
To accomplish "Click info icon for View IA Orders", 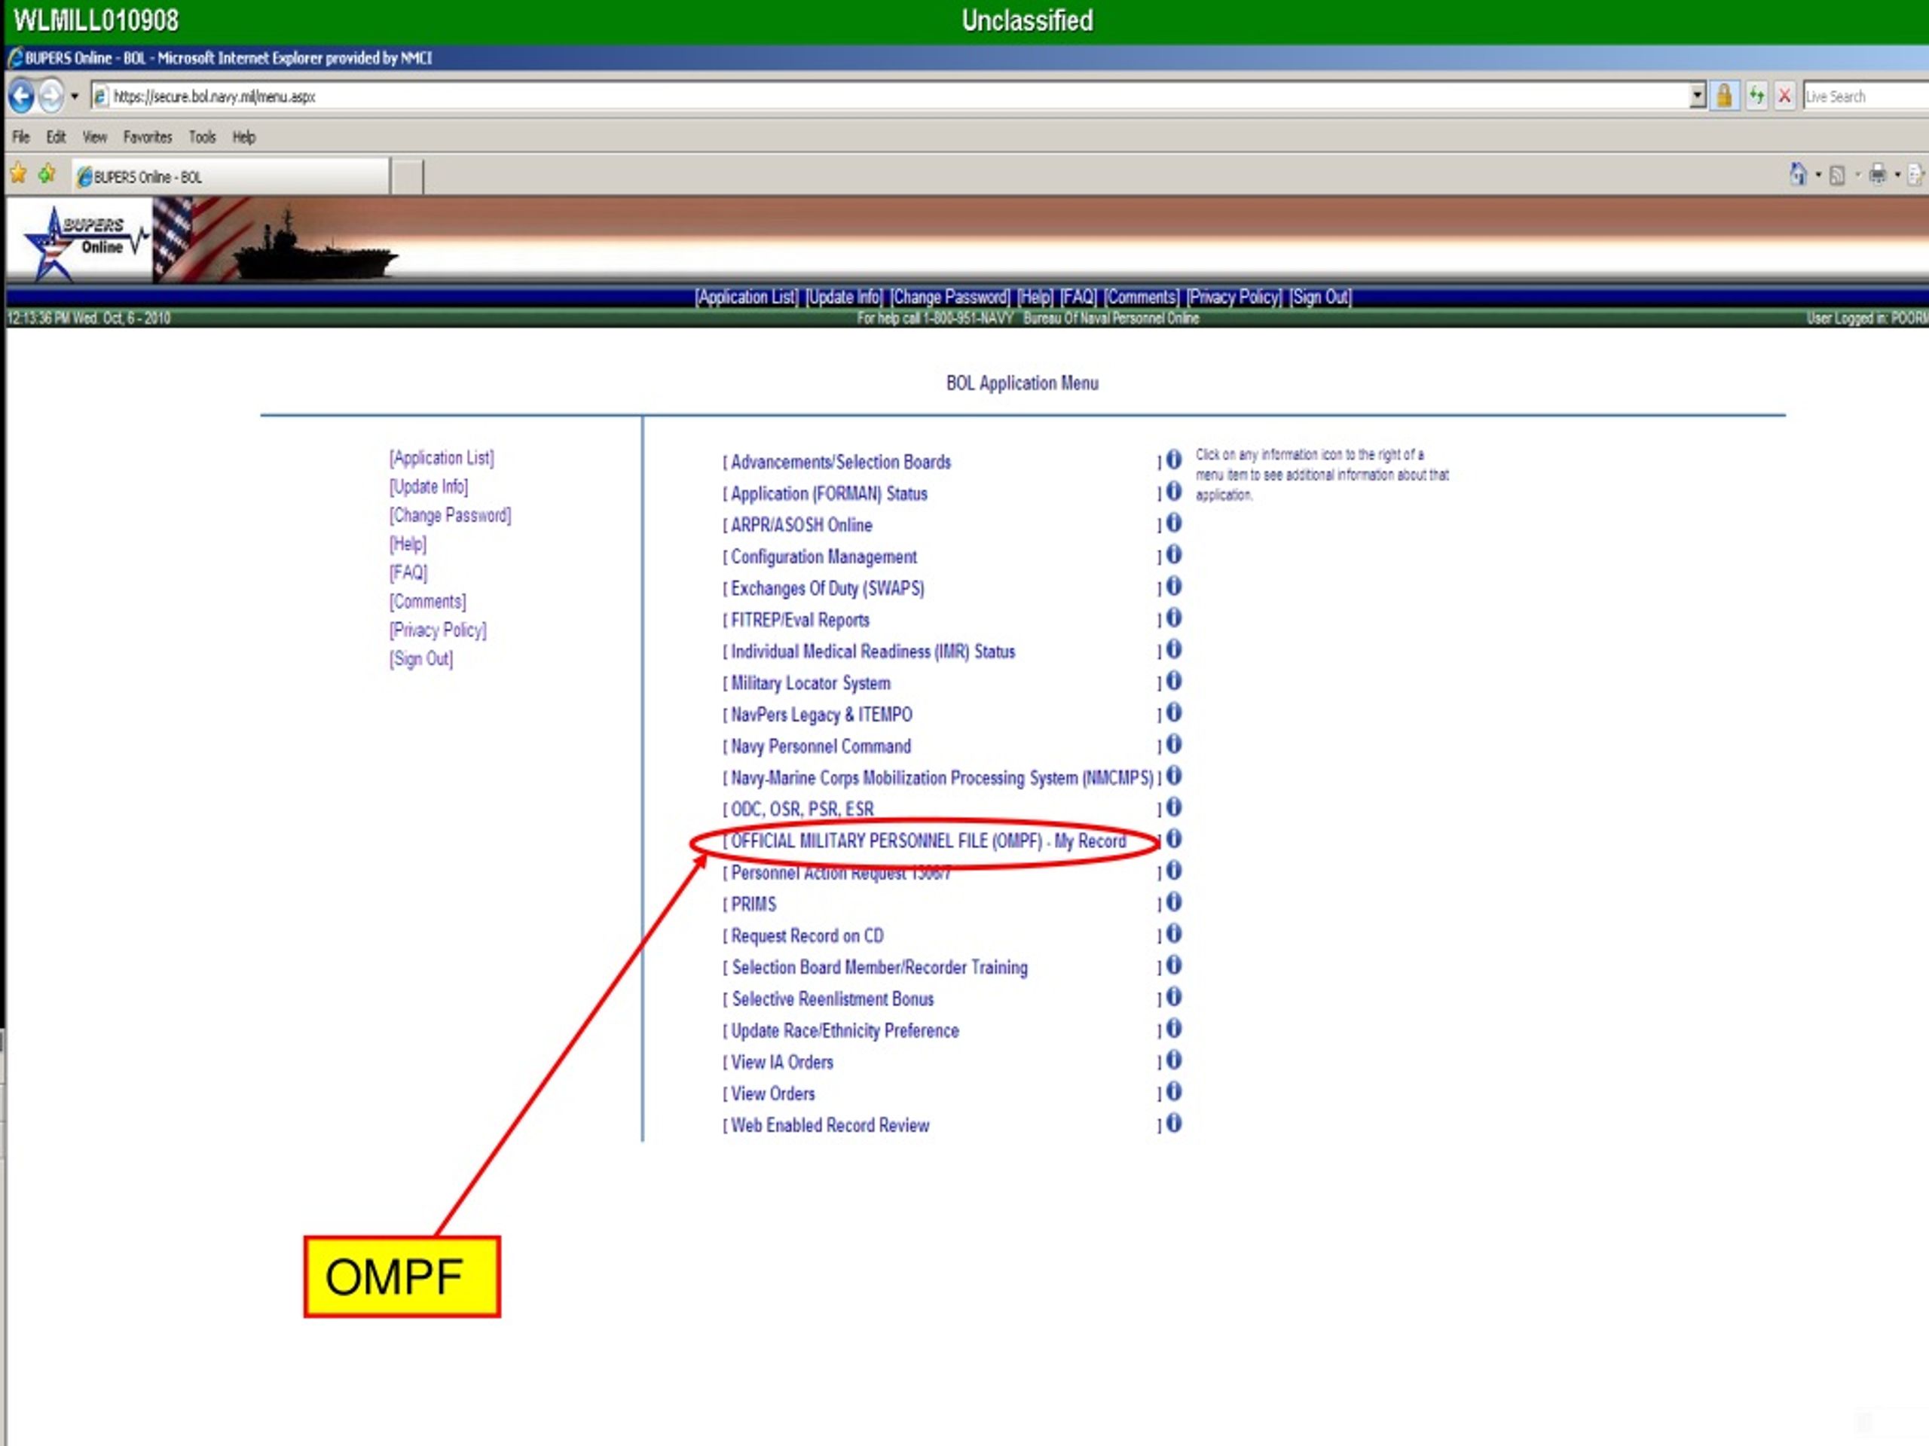I will [1174, 1060].
